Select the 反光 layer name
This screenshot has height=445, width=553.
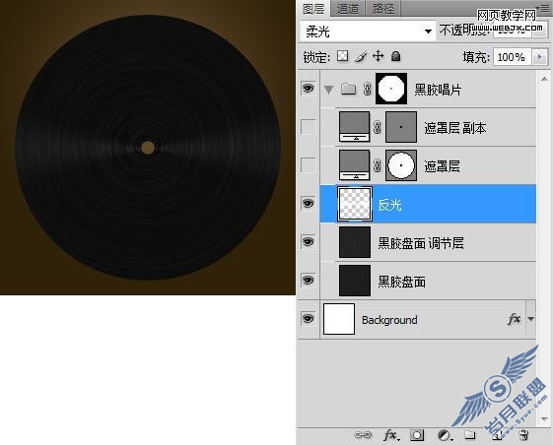point(389,205)
